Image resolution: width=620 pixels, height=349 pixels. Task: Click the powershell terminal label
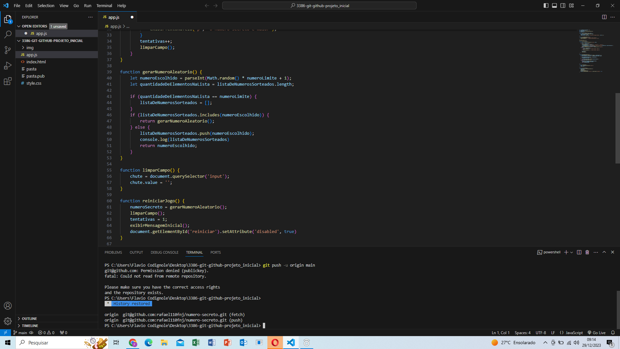pos(549,252)
